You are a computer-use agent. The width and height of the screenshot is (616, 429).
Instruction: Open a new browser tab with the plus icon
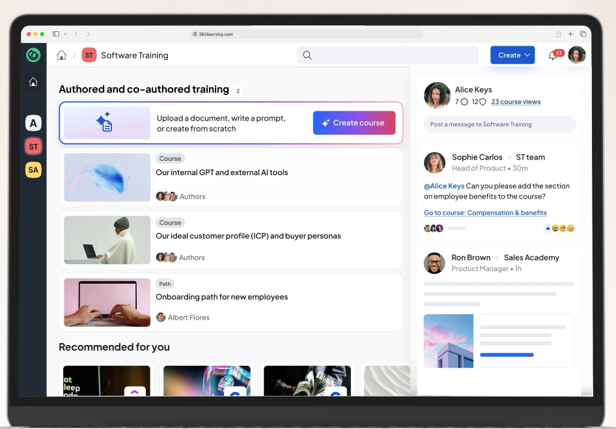tap(570, 34)
